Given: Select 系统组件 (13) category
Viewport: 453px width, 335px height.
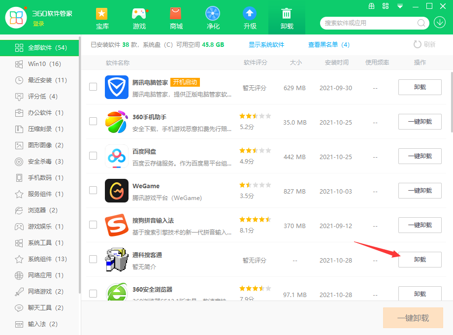Looking at the screenshot, I should click(x=39, y=259).
